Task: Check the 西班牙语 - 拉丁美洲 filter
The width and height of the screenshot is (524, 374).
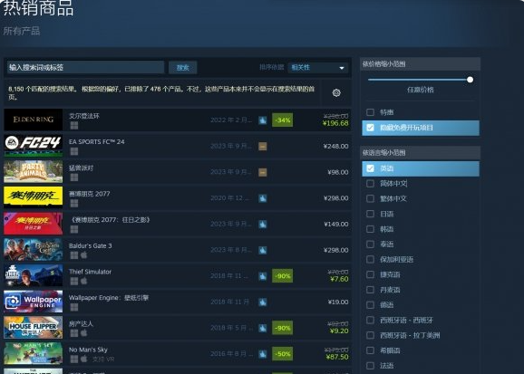Action: [370, 335]
